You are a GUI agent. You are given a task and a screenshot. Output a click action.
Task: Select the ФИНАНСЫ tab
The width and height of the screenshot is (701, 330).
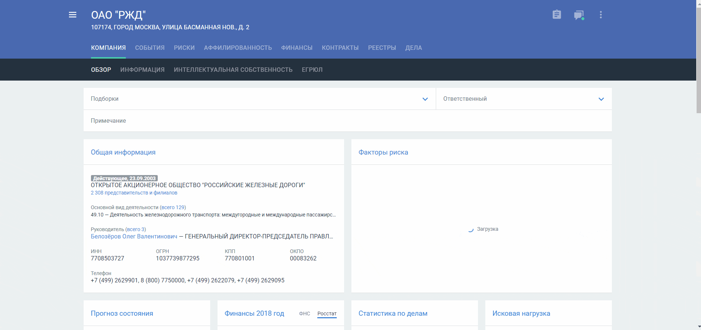point(297,48)
